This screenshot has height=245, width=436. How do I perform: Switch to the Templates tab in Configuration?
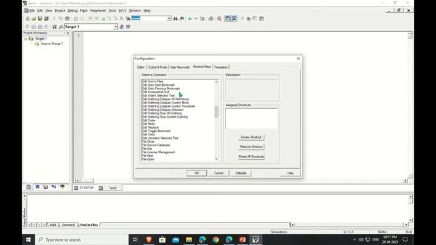point(221,67)
